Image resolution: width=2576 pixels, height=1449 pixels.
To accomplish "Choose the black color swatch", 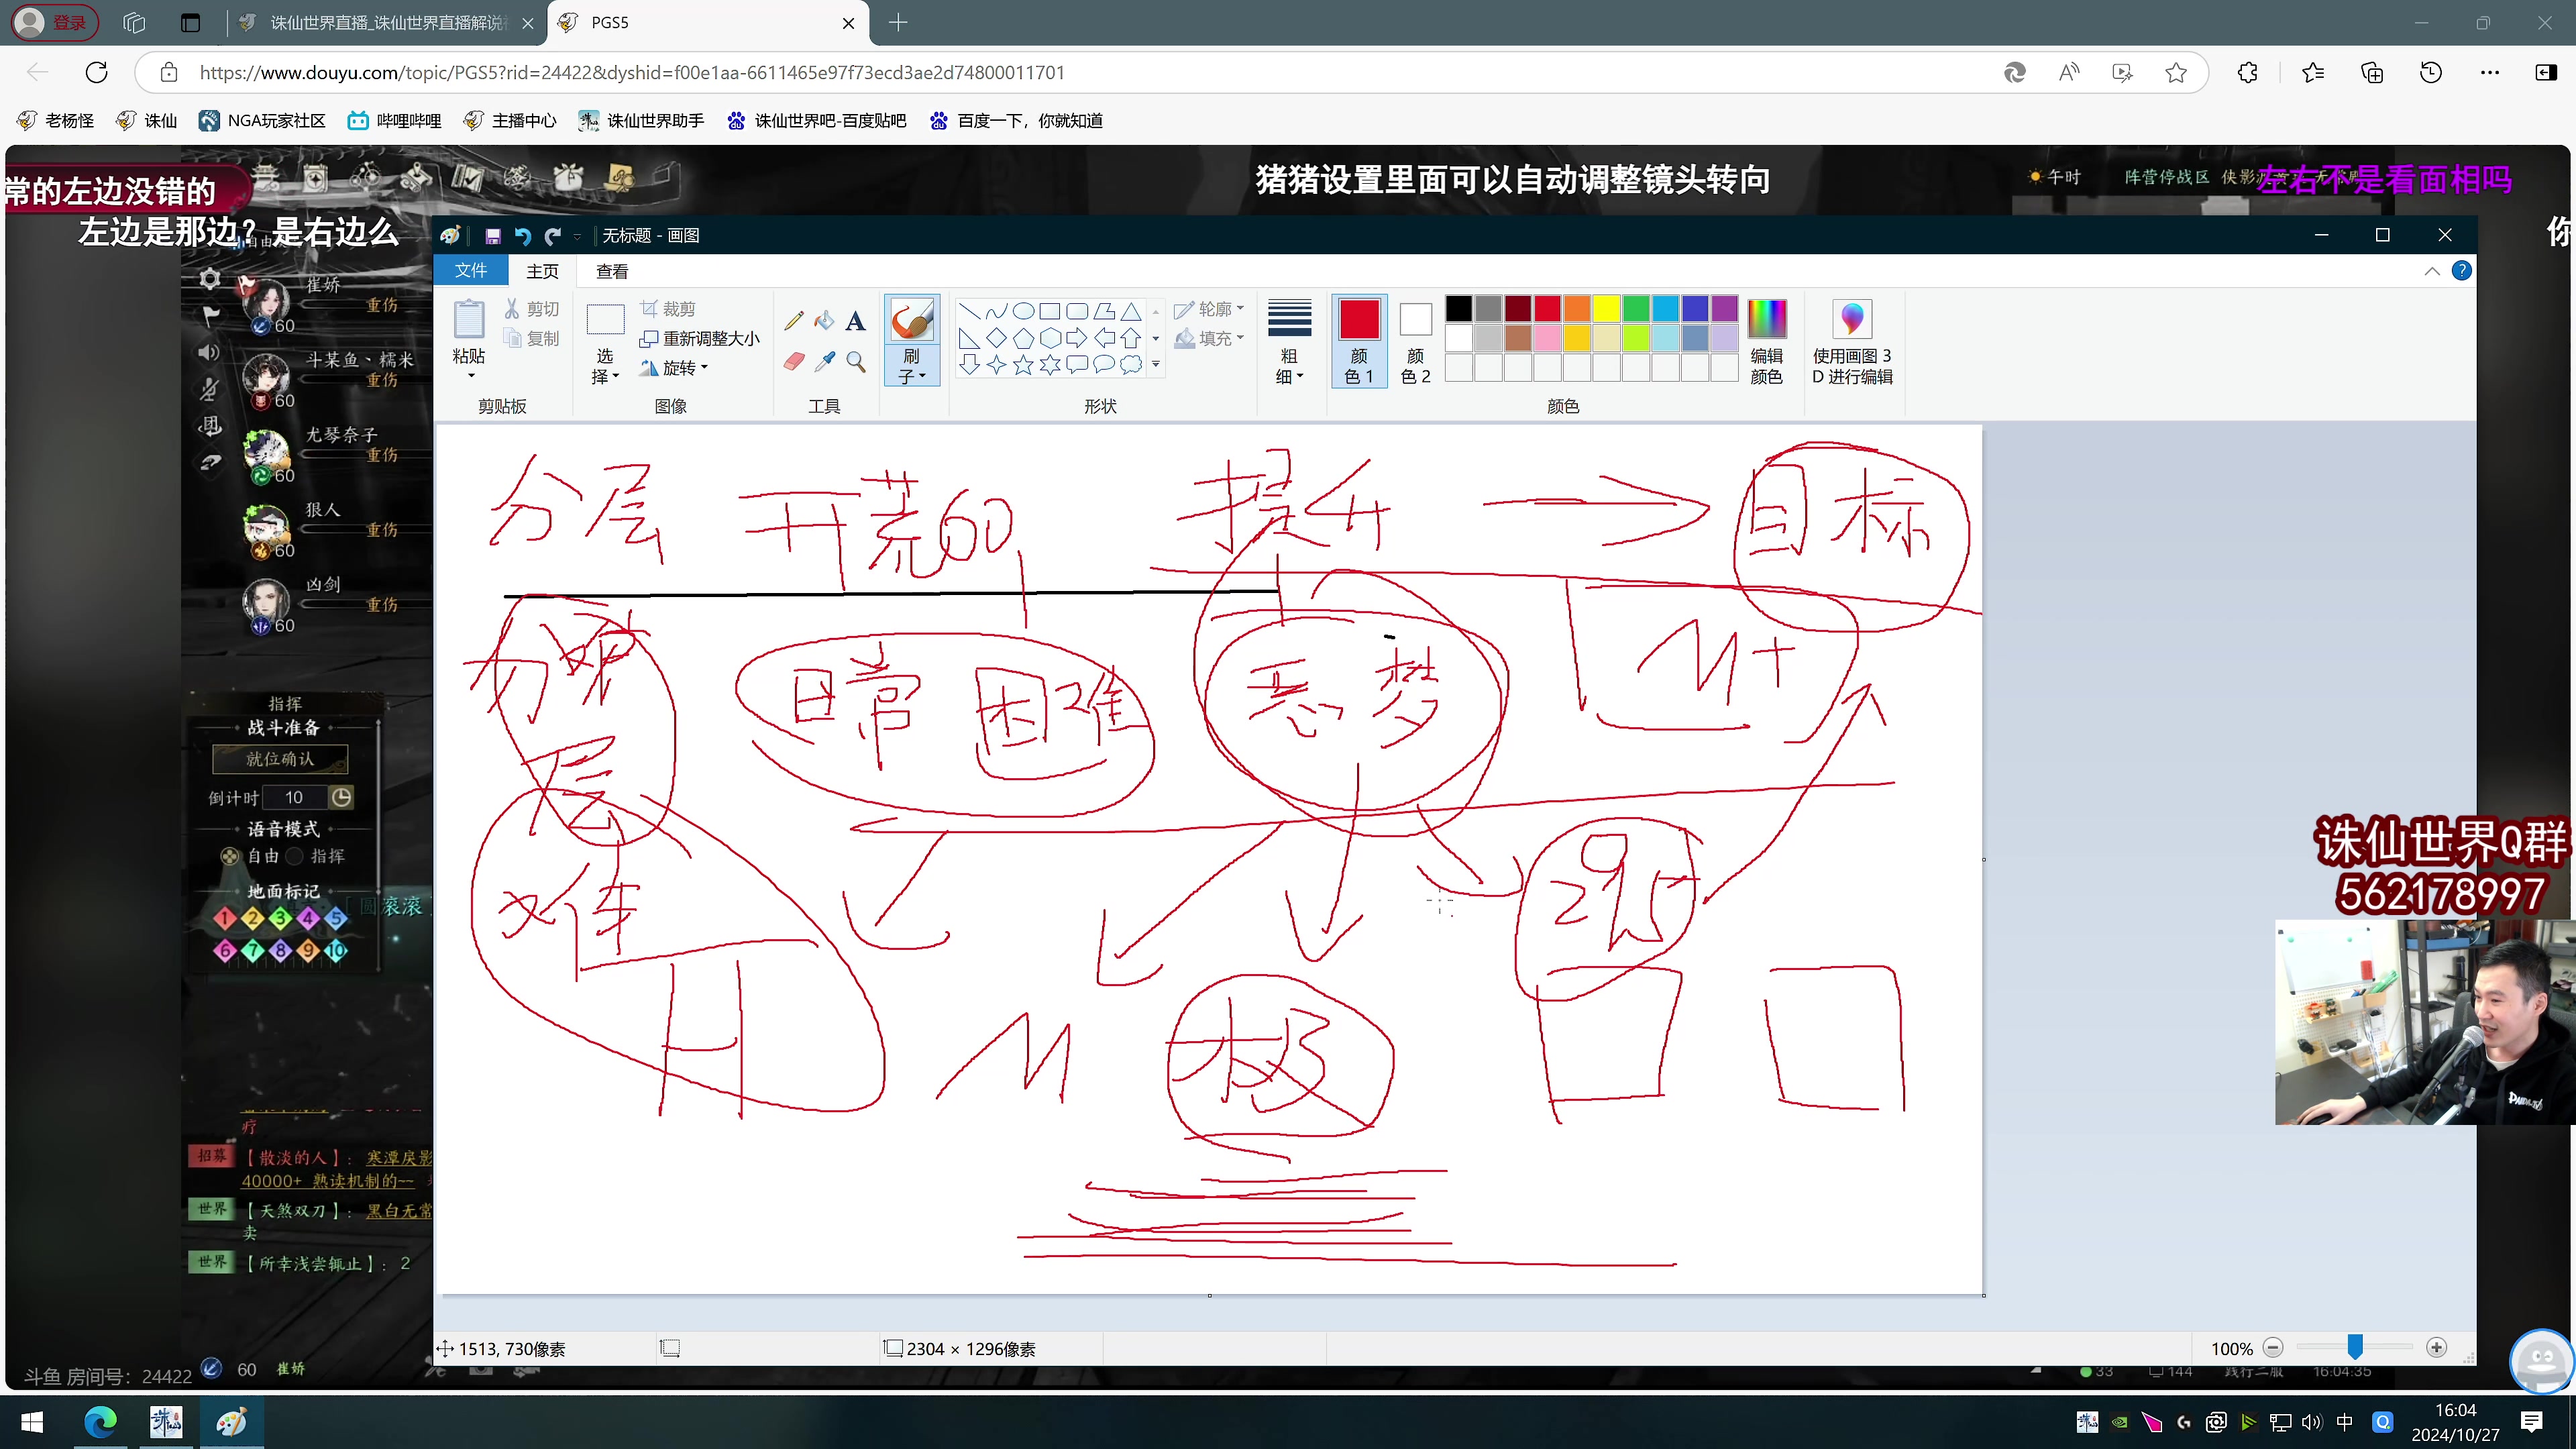I will pyautogui.click(x=1458, y=308).
